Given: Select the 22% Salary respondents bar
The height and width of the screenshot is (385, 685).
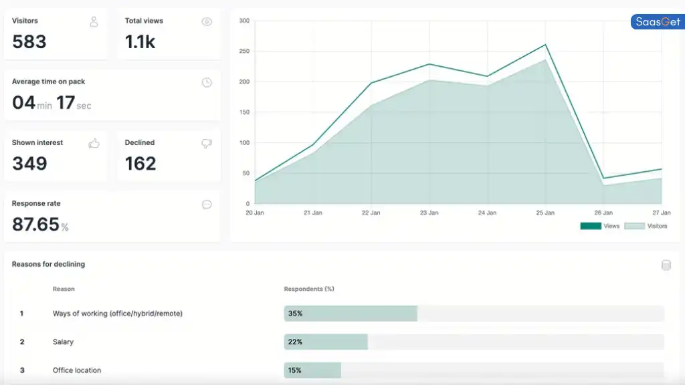Looking at the screenshot, I should click(x=326, y=342).
